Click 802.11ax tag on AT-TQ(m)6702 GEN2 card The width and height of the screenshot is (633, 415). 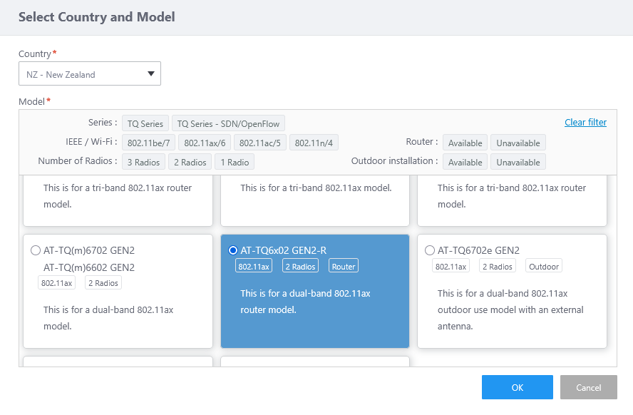[56, 283]
